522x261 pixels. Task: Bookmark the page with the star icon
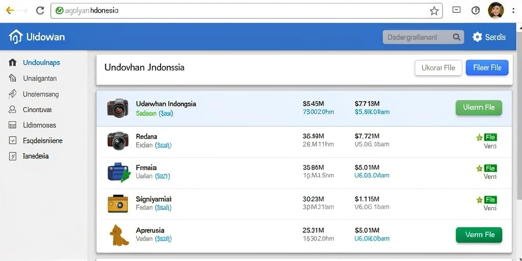[x=434, y=11]
